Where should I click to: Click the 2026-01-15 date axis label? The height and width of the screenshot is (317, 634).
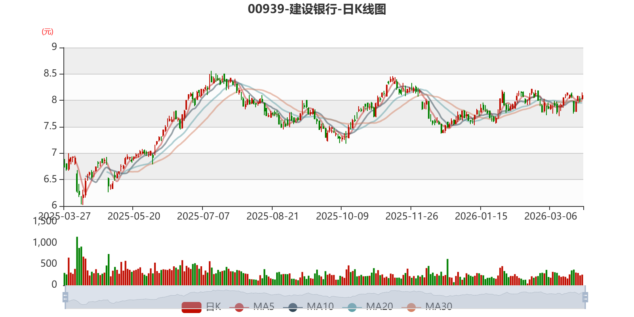pyautogui.click(x=481, y=216)
